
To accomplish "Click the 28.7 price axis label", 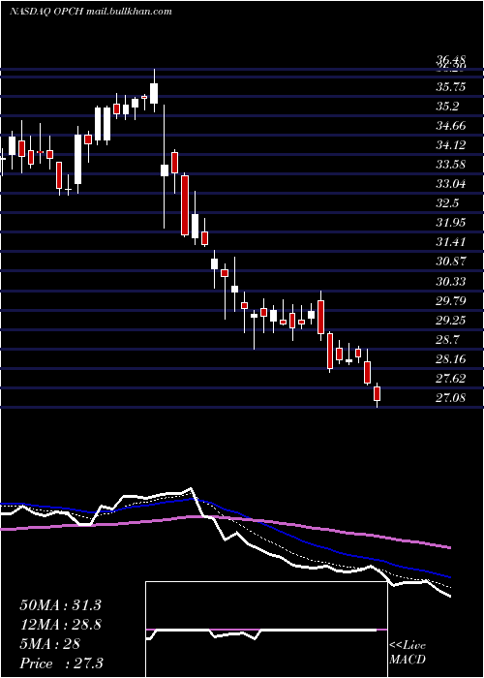I will (447, 340).
